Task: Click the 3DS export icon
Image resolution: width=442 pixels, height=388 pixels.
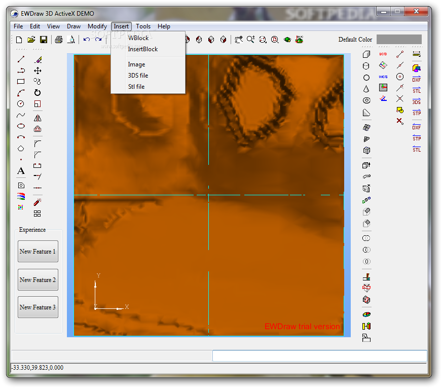Action: 416,101
